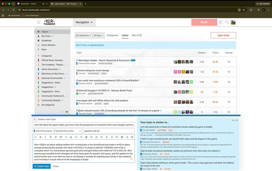Justify text in the editor toolbar
This screenshot has height=171, width=272.
(x=117, y=137)
